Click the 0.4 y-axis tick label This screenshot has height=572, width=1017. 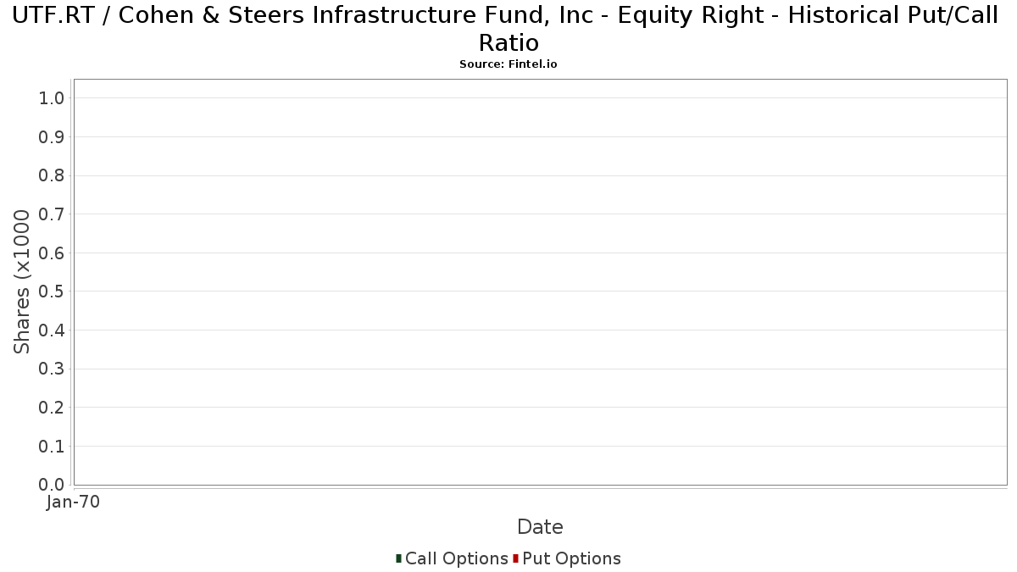(x=52, y=330)
